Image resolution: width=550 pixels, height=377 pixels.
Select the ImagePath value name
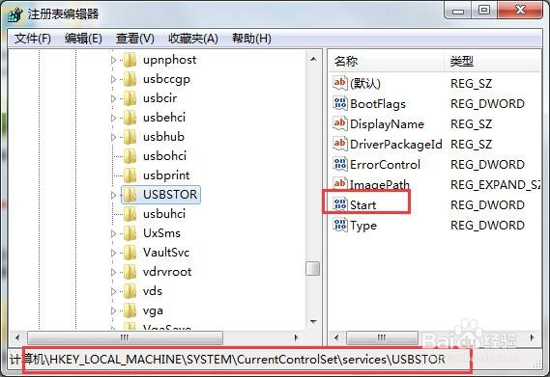(380, 184)
